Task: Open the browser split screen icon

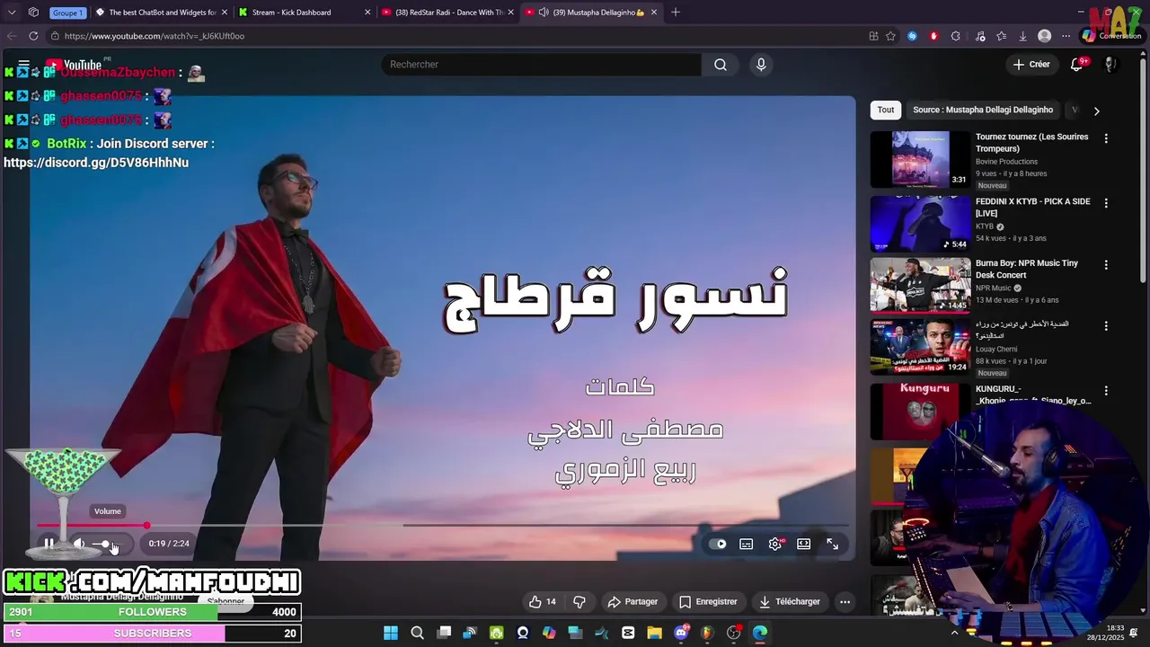Action: (x=873, y=36)
